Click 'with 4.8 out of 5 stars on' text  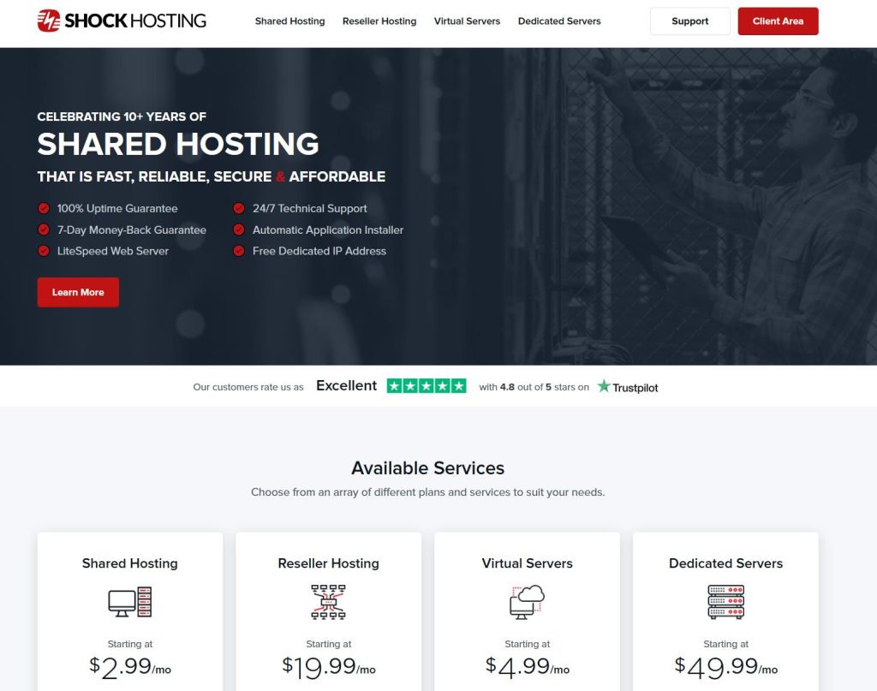click(x=534, y=387)
